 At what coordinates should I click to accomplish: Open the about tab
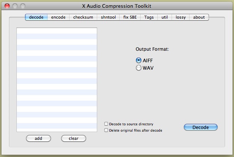(199, 17)
